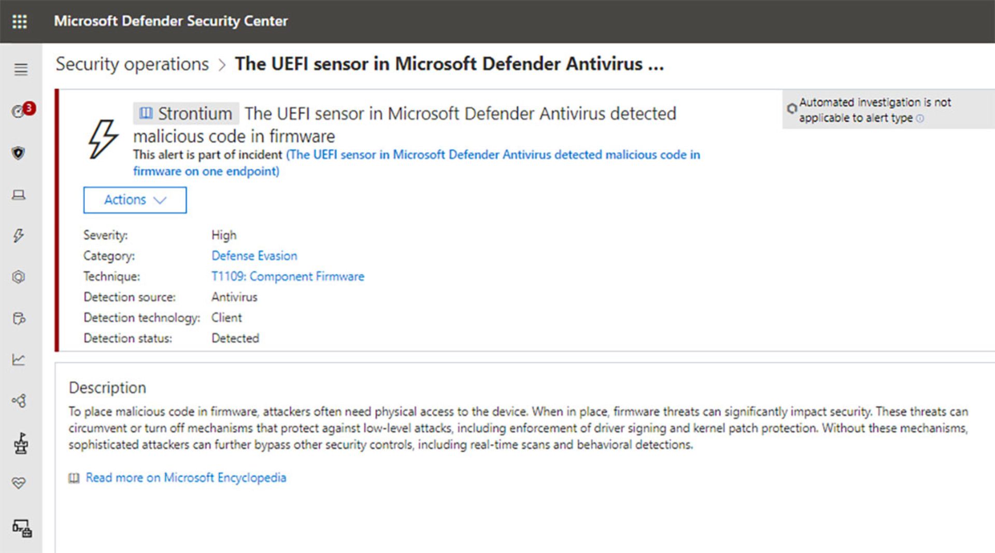Open the reports chart icon

(x=19, y=359)
